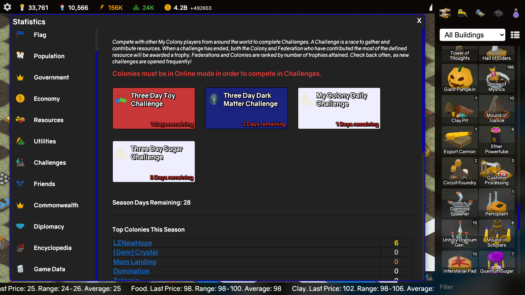Open the All Buildings dropdown
The height and width of the screenshot is (295, 525).
click(x=472, y=35)
